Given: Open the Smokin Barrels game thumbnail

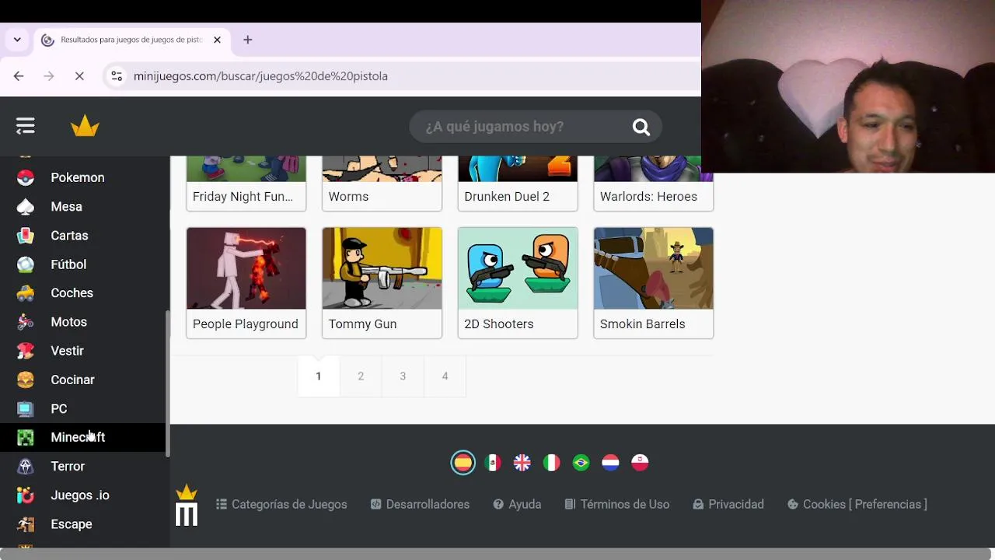Looking at the screenshot, I should (x=653, y=268).
